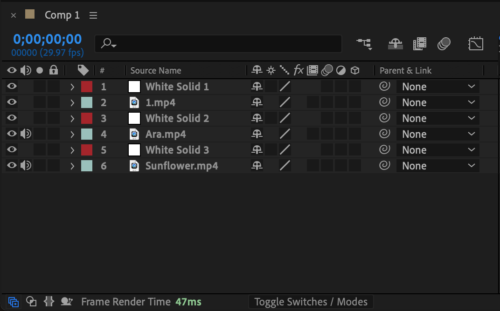Expand or collapse the Layer Switches pane
This screenshot has width=500, height=311.
pos(14,302)
